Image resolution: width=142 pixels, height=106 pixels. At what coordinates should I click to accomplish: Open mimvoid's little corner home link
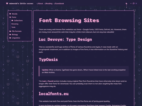pos(21,3)
